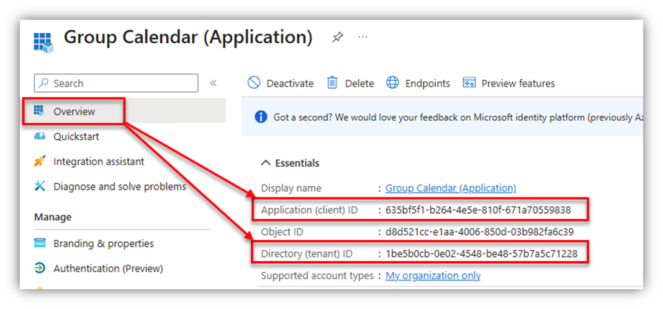Click the info icon in feedback banner
Image resolution: width=663 pixels, height=309 pixels.
(x=261, y=117)
